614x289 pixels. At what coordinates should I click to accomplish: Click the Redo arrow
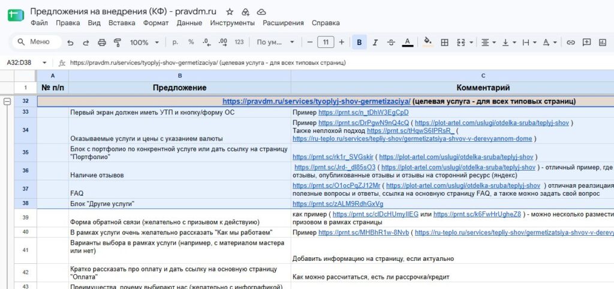(86, 42)
